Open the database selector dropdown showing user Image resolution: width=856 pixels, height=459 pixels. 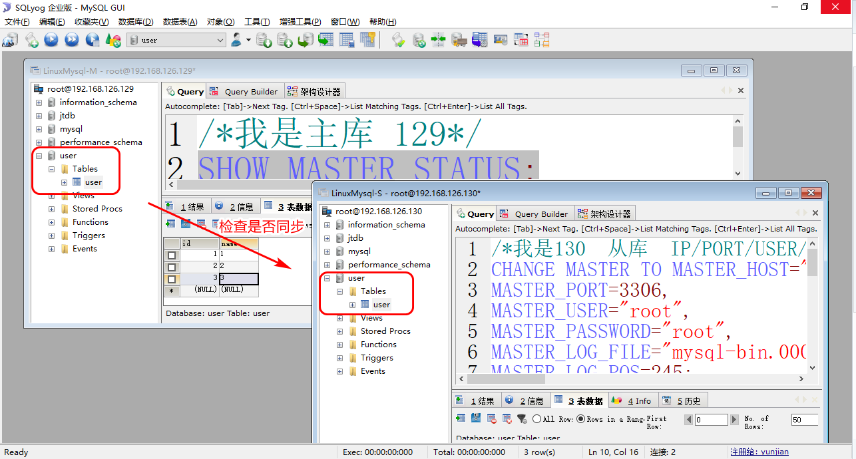tap(176, 40)
